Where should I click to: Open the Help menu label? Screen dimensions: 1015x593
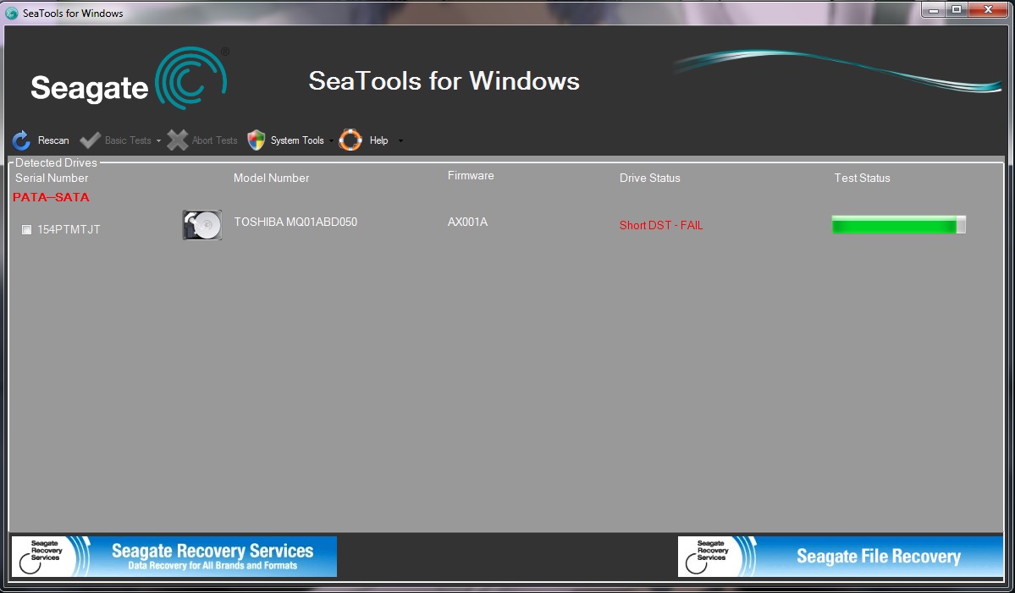(378, 140)
